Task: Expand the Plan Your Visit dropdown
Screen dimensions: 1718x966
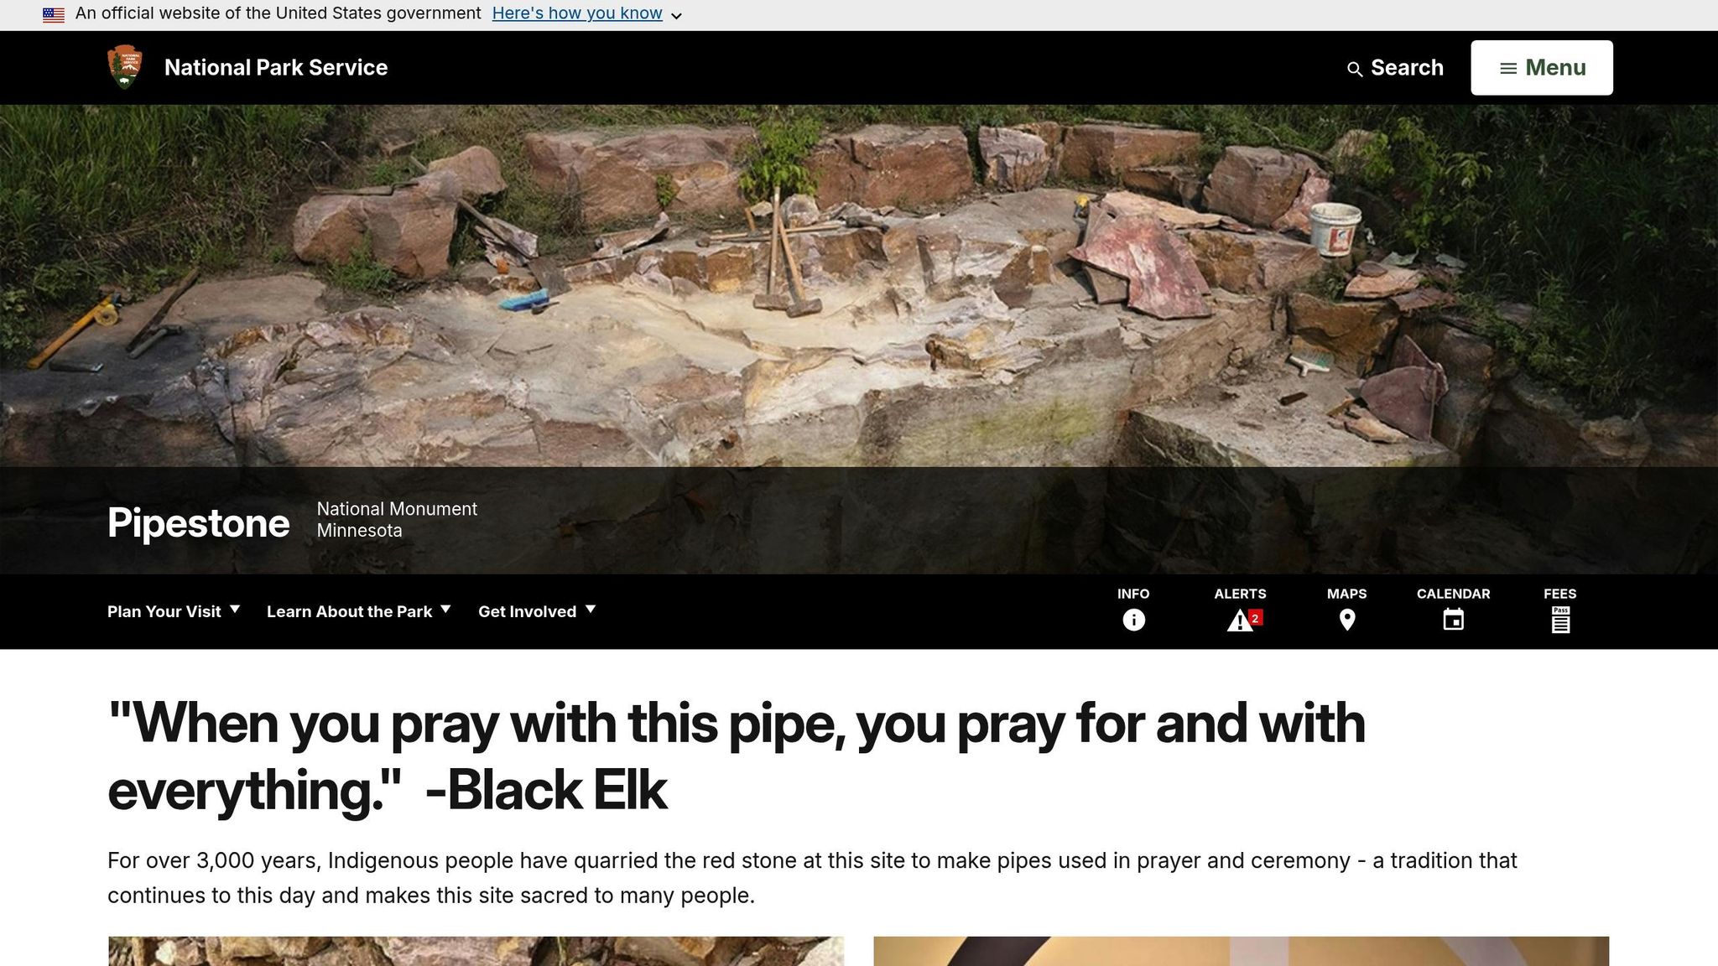Action: point(174,611)
